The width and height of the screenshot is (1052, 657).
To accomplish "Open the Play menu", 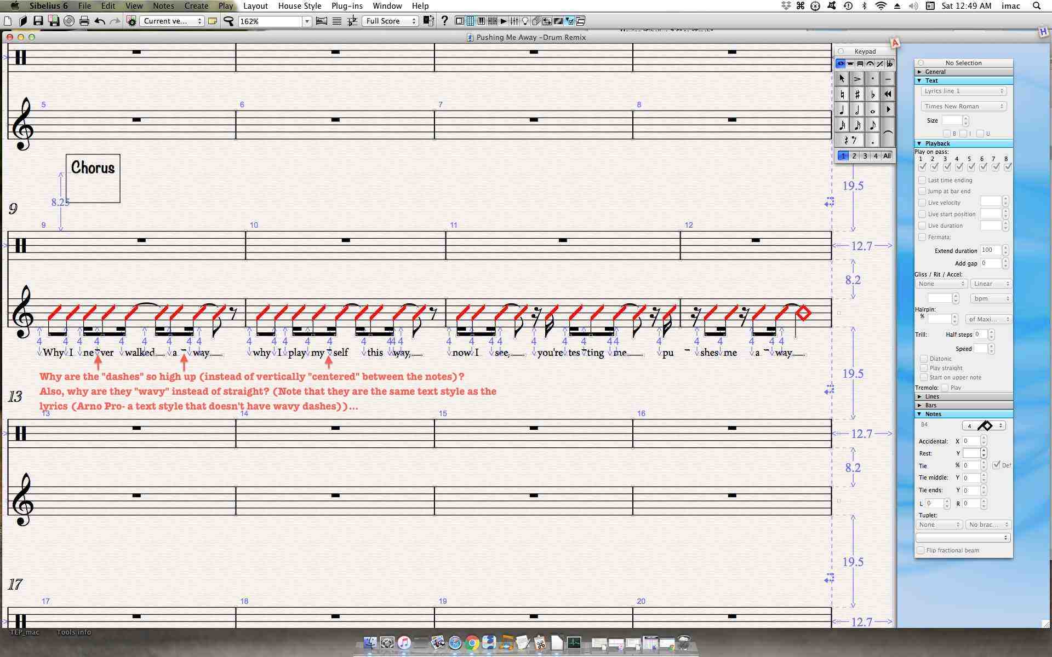I will click(x=226, y=5).
